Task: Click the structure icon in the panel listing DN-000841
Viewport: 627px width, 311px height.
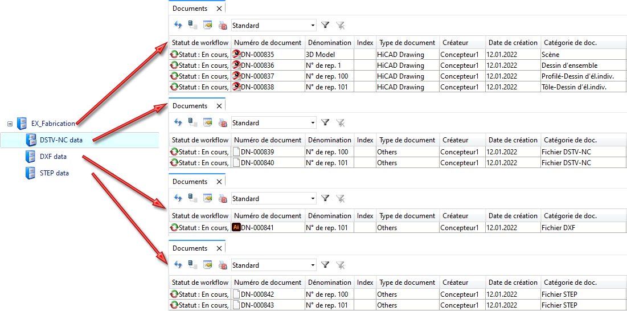Action: click(x=193, y=198)
